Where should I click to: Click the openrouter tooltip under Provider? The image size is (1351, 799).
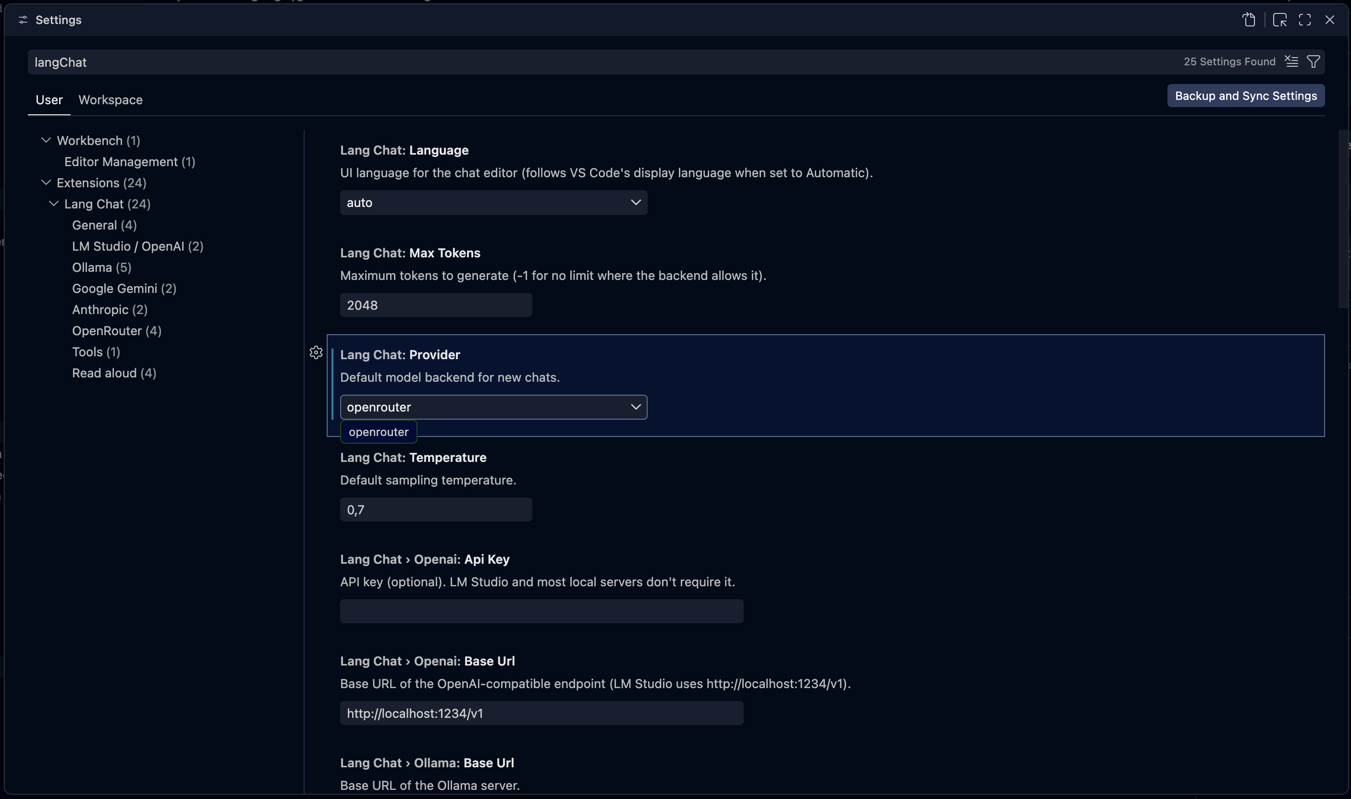click(x=379, y=432)
